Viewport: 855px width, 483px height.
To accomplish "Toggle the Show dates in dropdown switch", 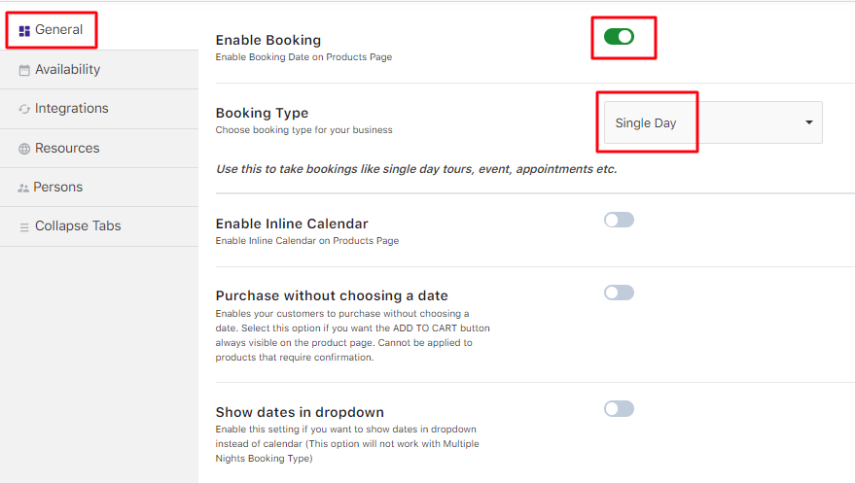I will pos(619,409).
